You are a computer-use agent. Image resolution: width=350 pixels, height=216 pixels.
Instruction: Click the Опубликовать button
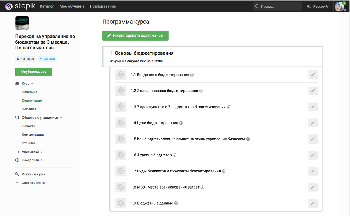34,72
